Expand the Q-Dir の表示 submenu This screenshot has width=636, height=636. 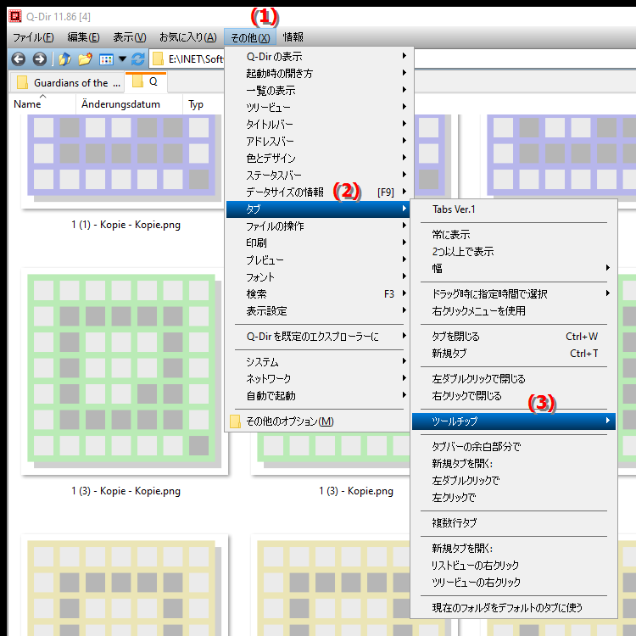(x=319, y=56)
